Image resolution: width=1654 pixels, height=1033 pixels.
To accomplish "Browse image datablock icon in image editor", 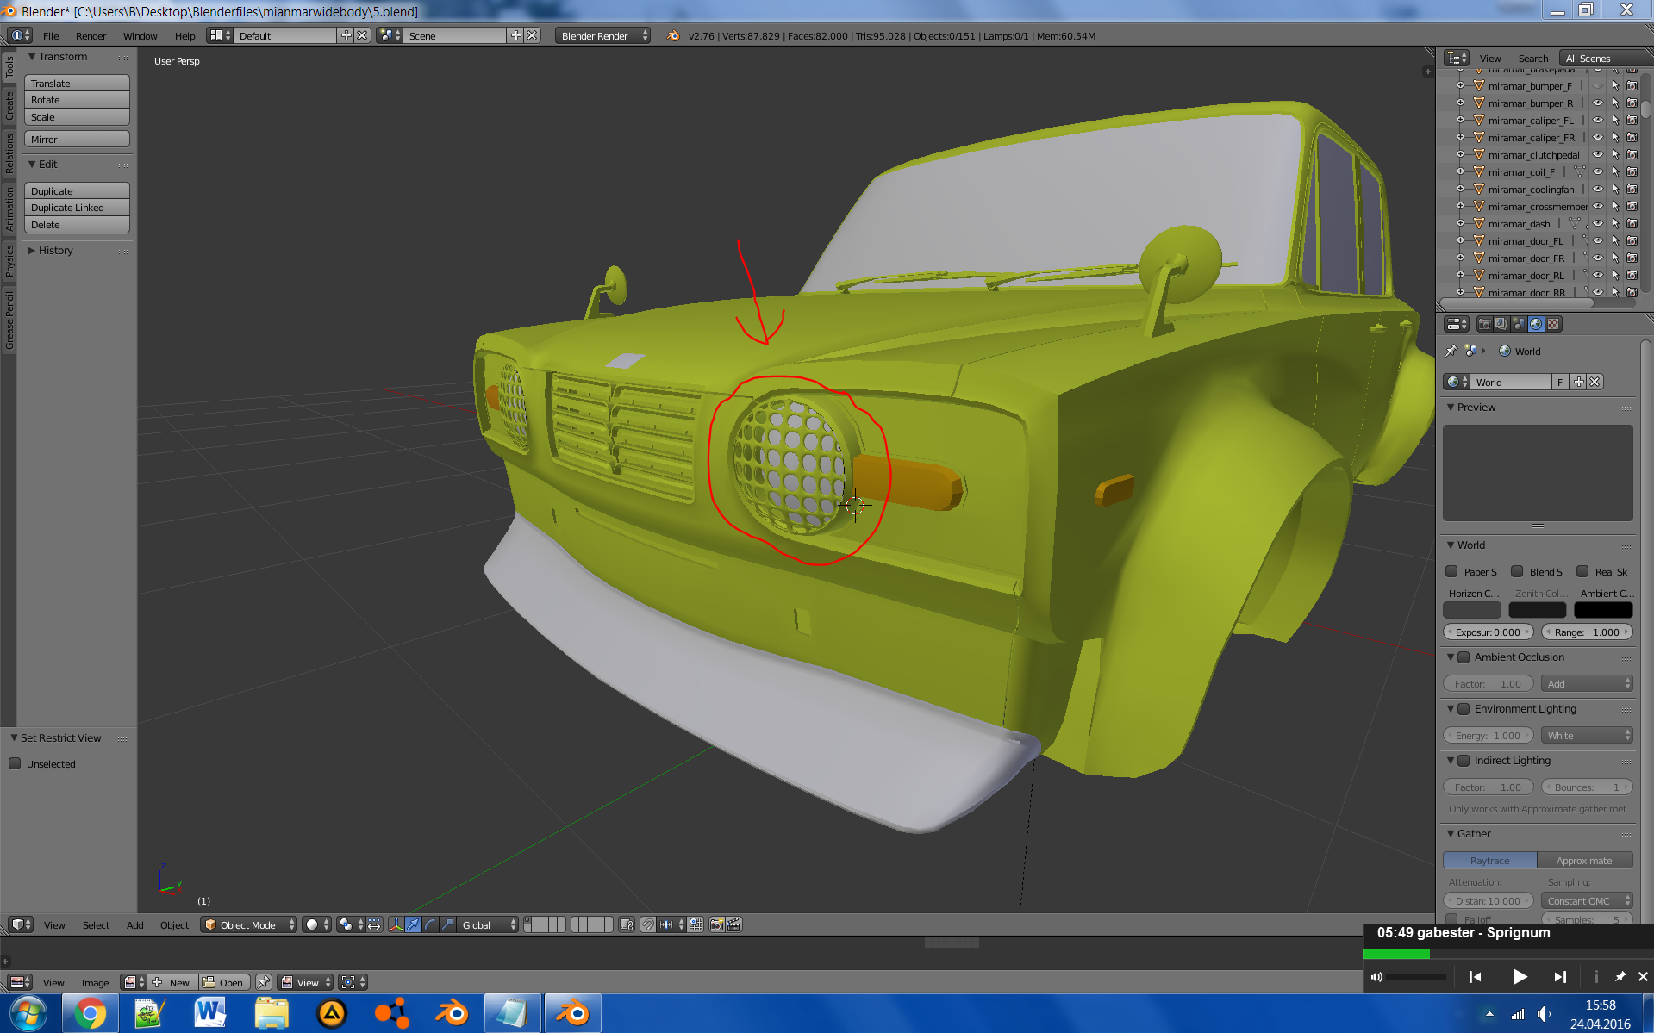I will 134,982.
